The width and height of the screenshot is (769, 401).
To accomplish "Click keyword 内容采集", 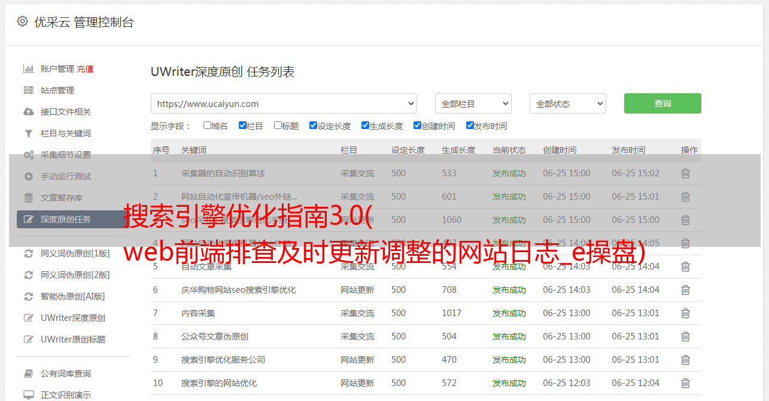I will click(198, 313).
